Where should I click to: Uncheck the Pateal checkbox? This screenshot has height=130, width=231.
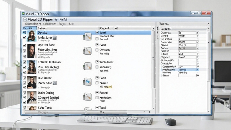pyautogui.click(x=97, y=45)
